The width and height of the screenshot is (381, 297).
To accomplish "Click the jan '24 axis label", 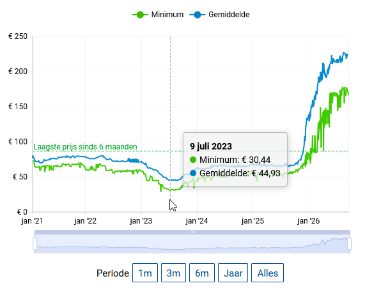I will coord(197,221).
